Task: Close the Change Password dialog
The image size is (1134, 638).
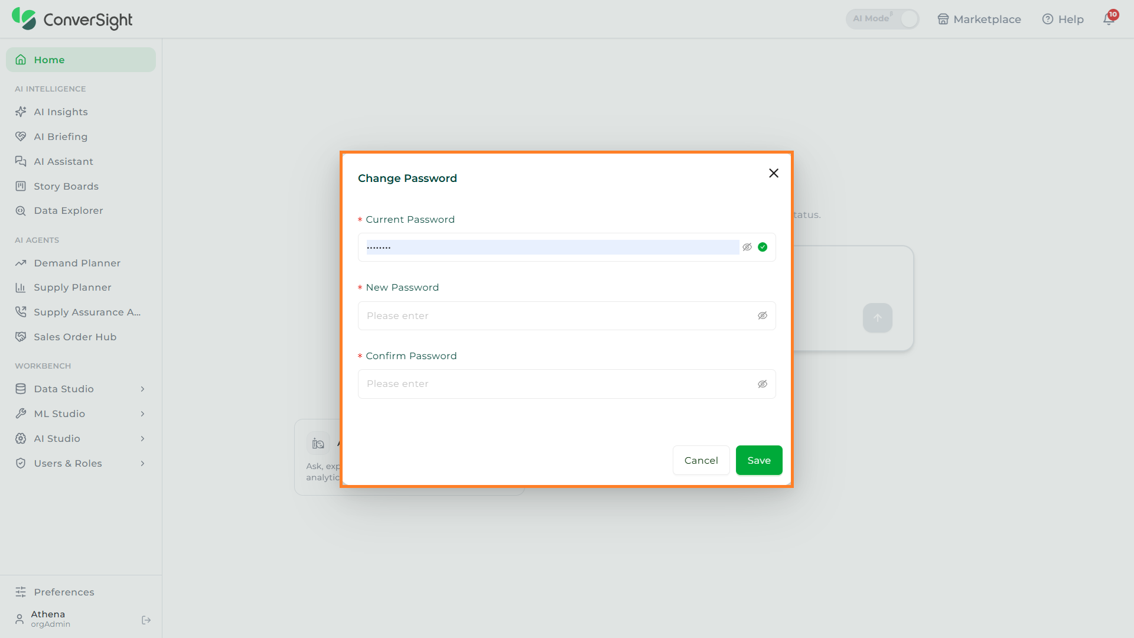Action: pyautogui.click(x=774, y=173)
